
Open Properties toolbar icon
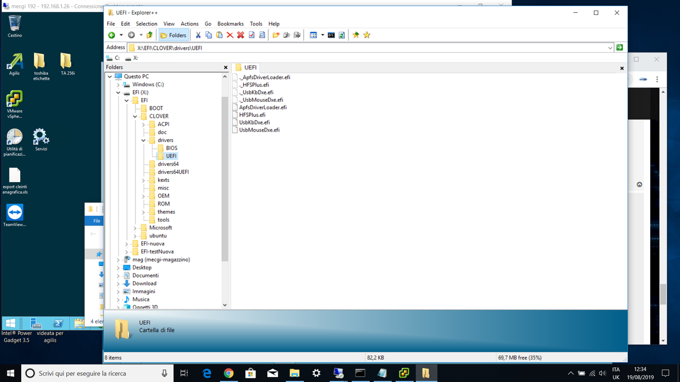(251, 35)
